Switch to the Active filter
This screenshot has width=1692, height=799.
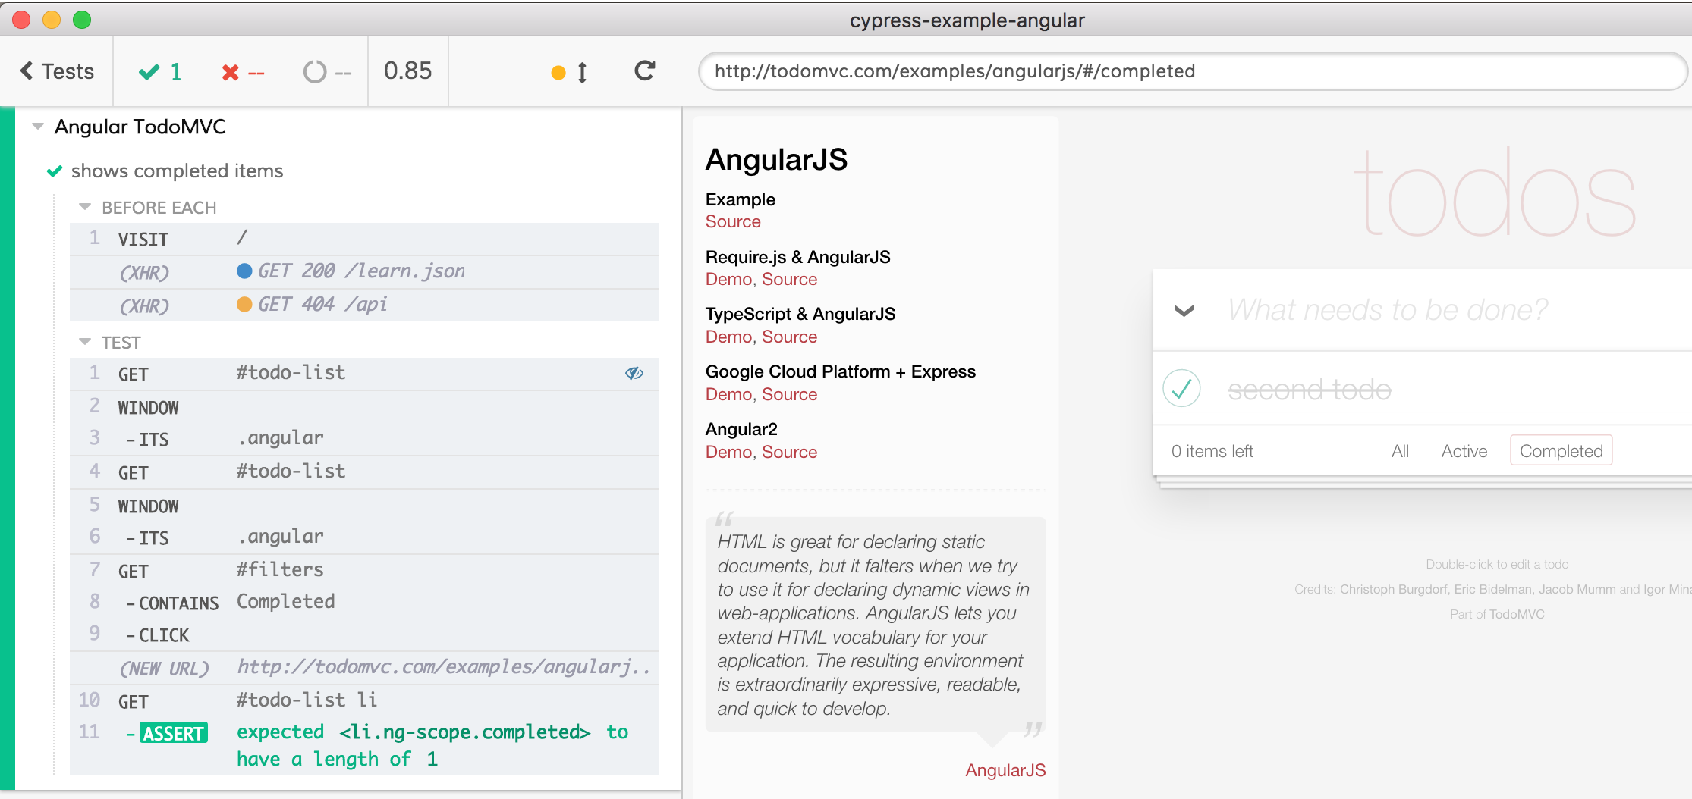coord(1464,451)
